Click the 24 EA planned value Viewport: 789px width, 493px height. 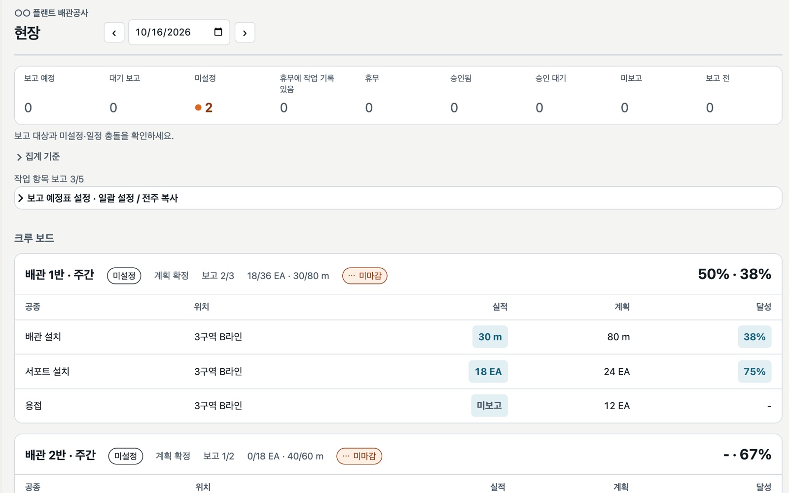[x=617, y=372]
